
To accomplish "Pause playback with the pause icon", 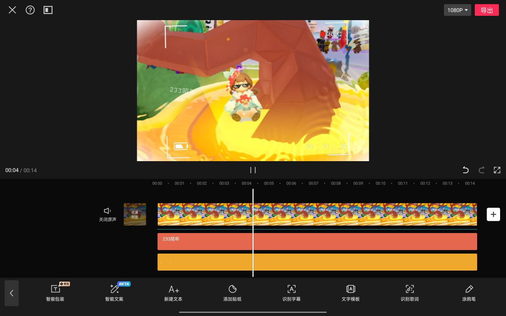I will click(253, 170).
